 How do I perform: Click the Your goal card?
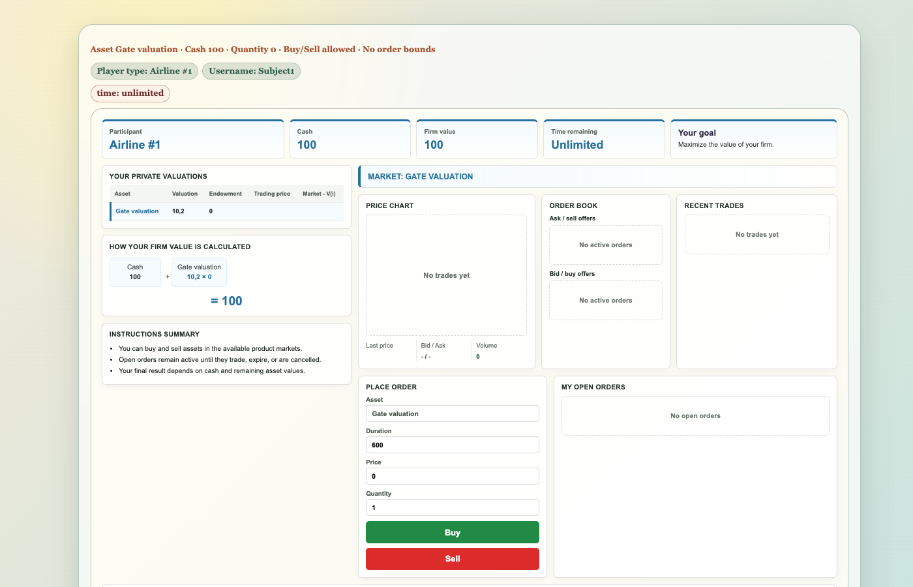pyautogui.click(x=754, y=139)
